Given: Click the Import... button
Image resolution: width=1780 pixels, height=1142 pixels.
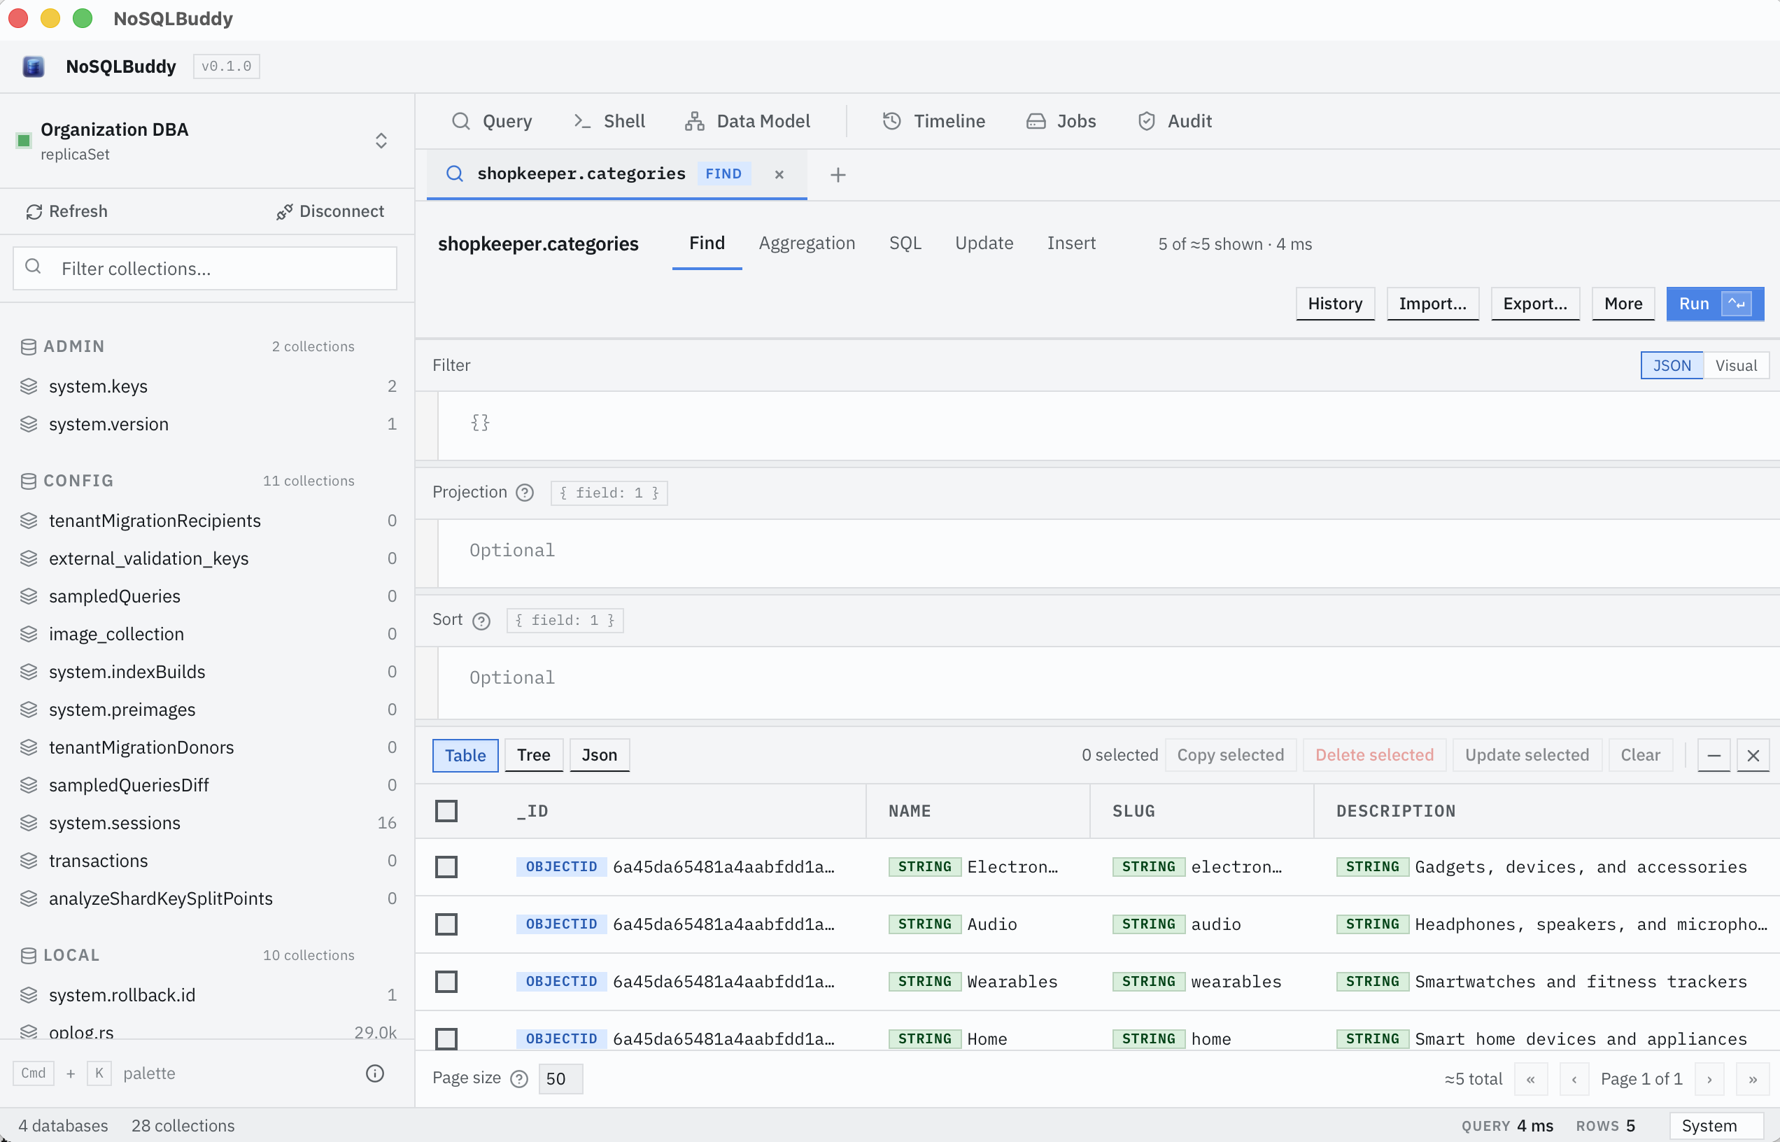Looking at the screenshot, I should 1432,303.
